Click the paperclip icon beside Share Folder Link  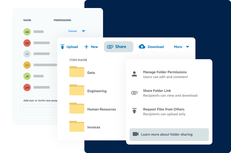tap(134, 93)
